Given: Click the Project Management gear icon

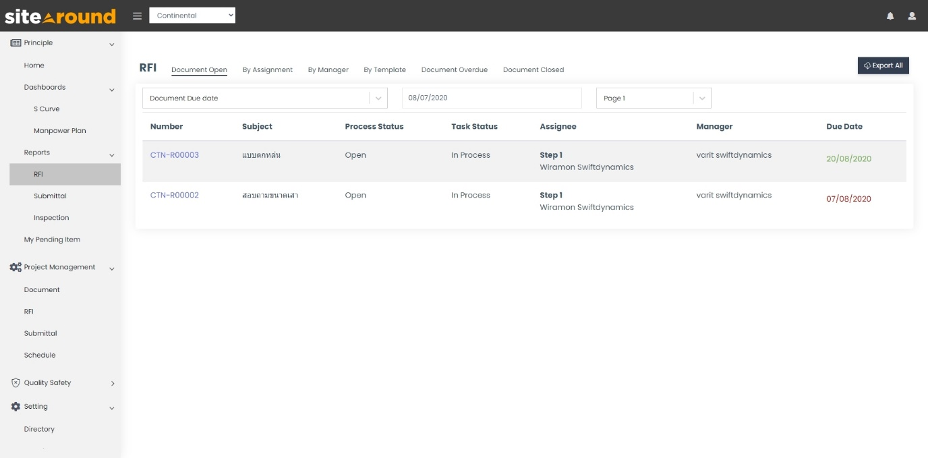Looking at the screenshot, I should click(x=14, y=266).
